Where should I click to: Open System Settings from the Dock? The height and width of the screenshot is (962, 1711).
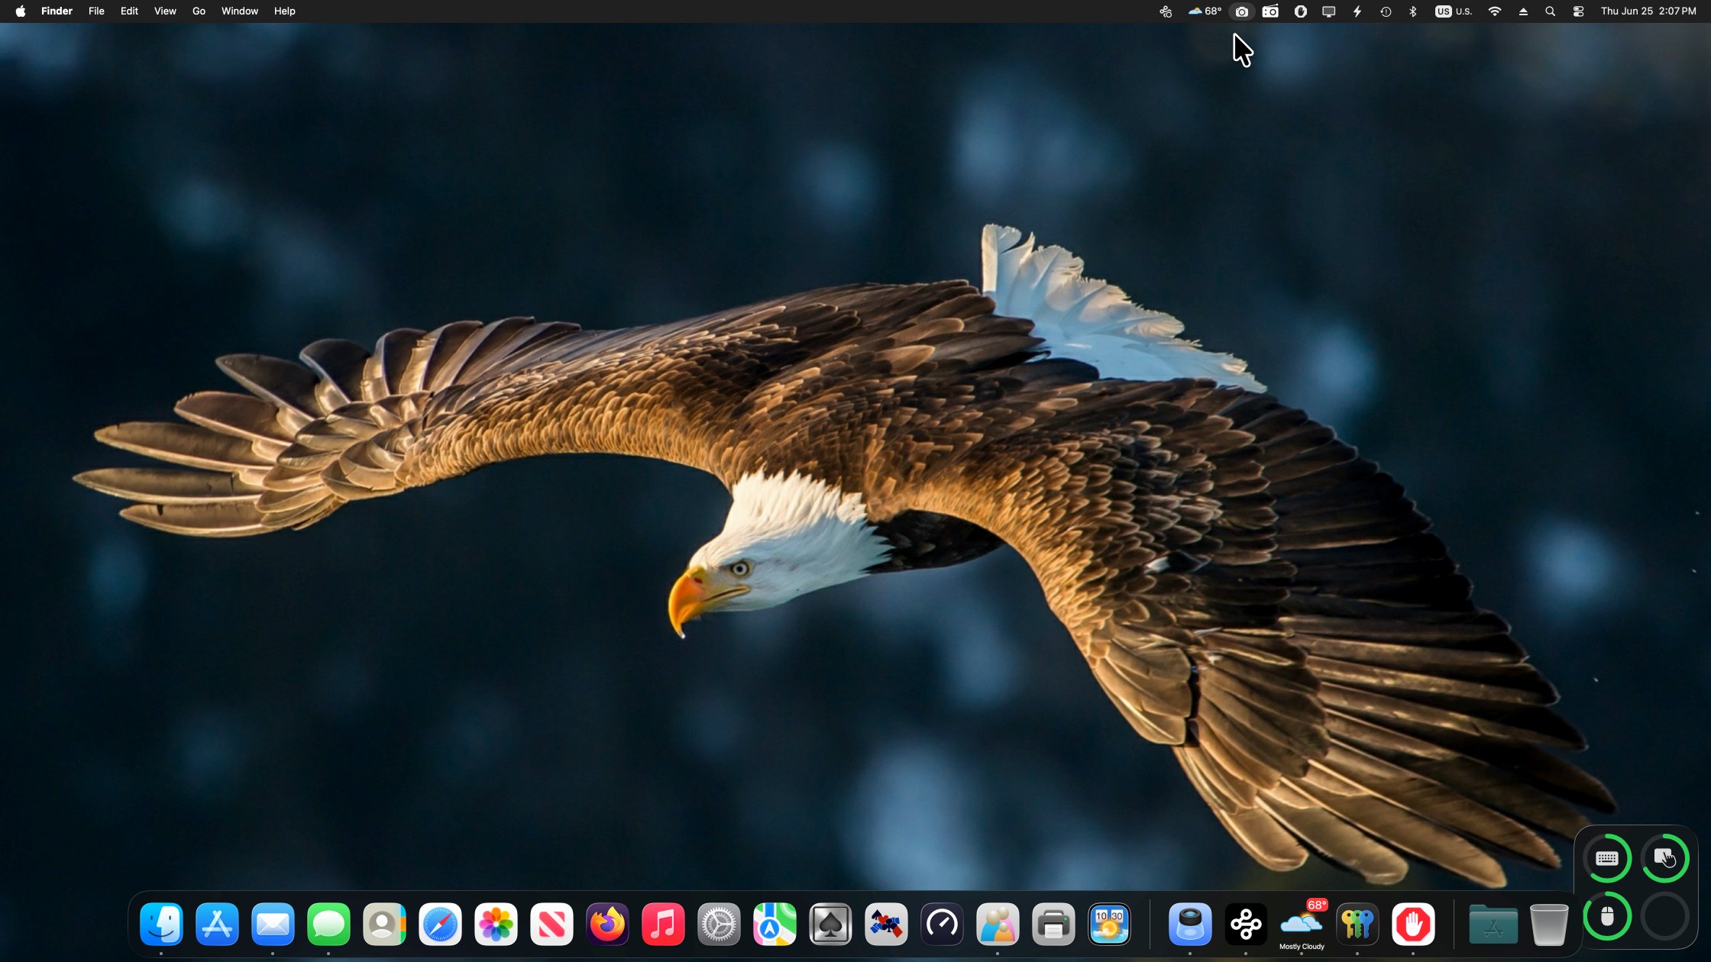click(719, 924)
